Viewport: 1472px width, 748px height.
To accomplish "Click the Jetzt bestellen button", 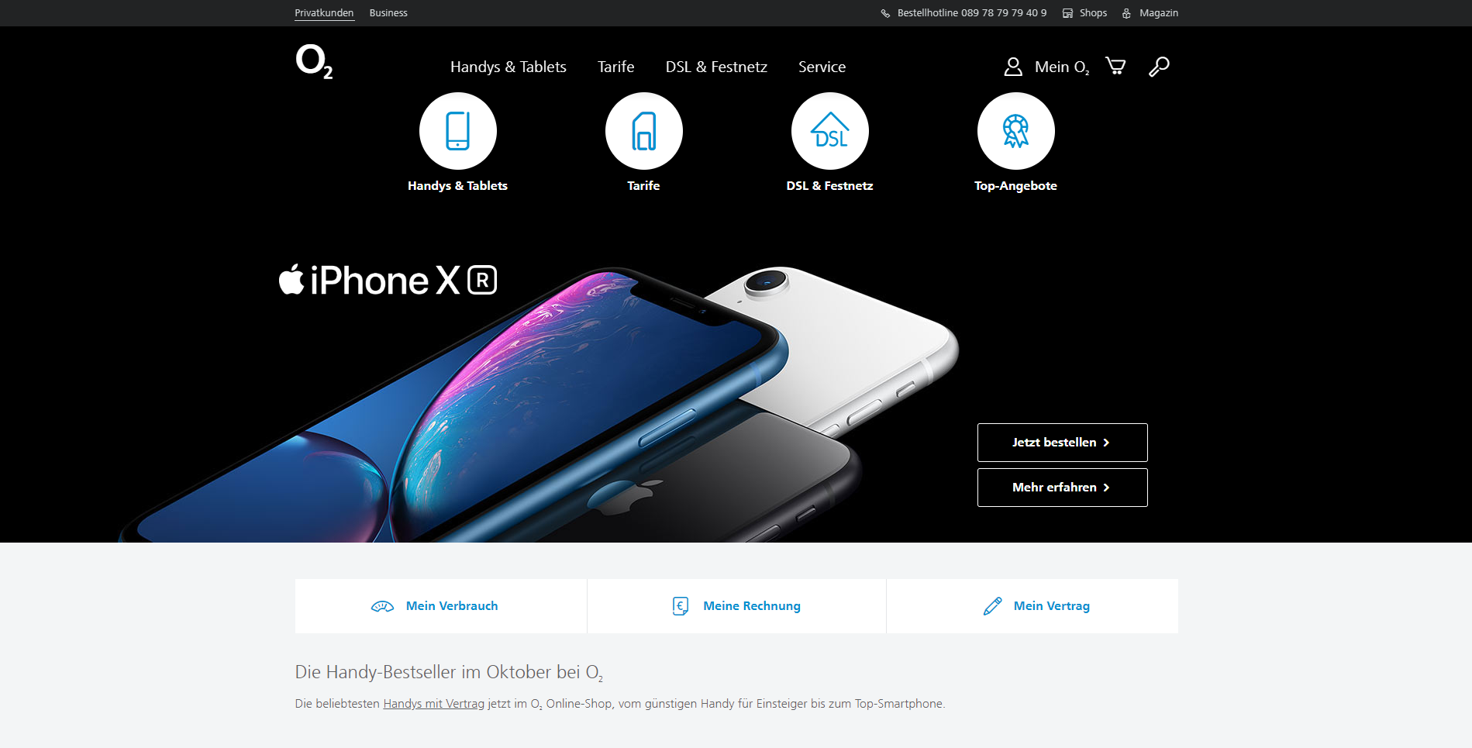I will point(1063,443).
